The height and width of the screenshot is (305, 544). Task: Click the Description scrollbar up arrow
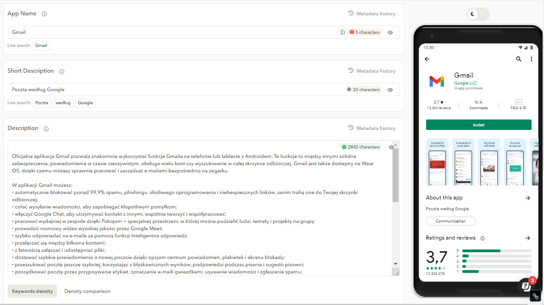point(395,144)
